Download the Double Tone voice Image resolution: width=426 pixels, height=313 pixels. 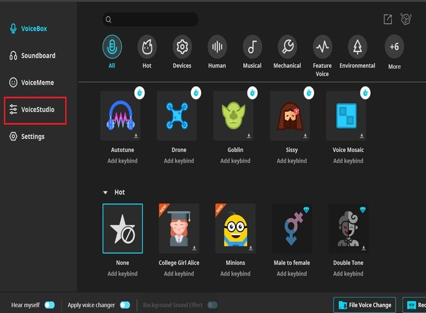pos(364,248)
